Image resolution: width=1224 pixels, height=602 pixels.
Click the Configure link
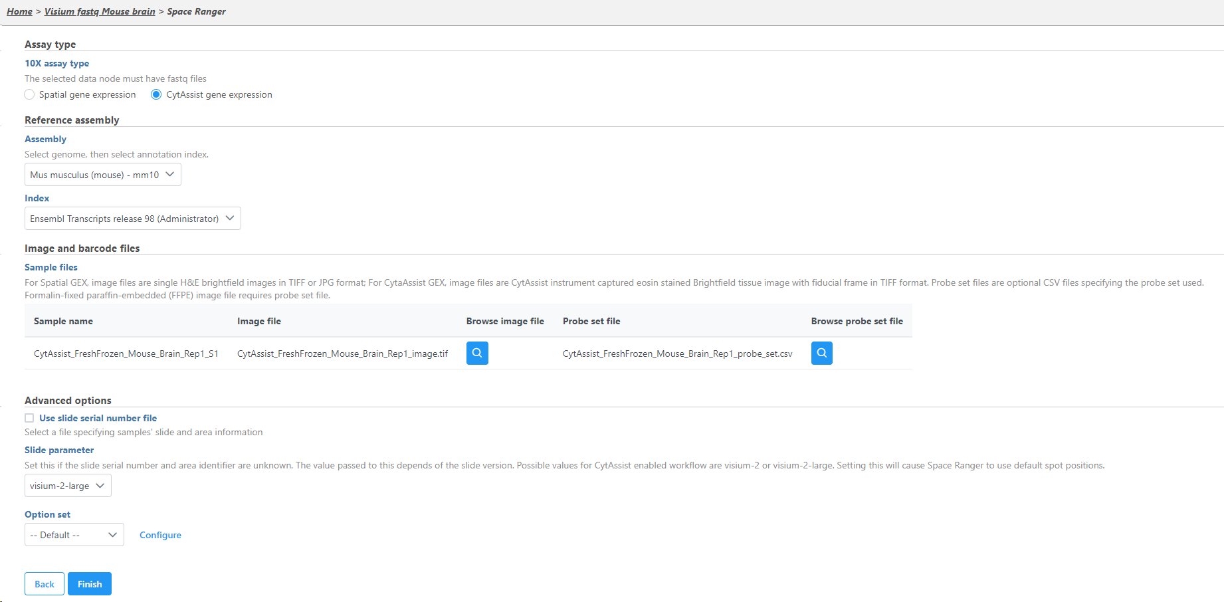pyautogui.click(x=160, y=535)
